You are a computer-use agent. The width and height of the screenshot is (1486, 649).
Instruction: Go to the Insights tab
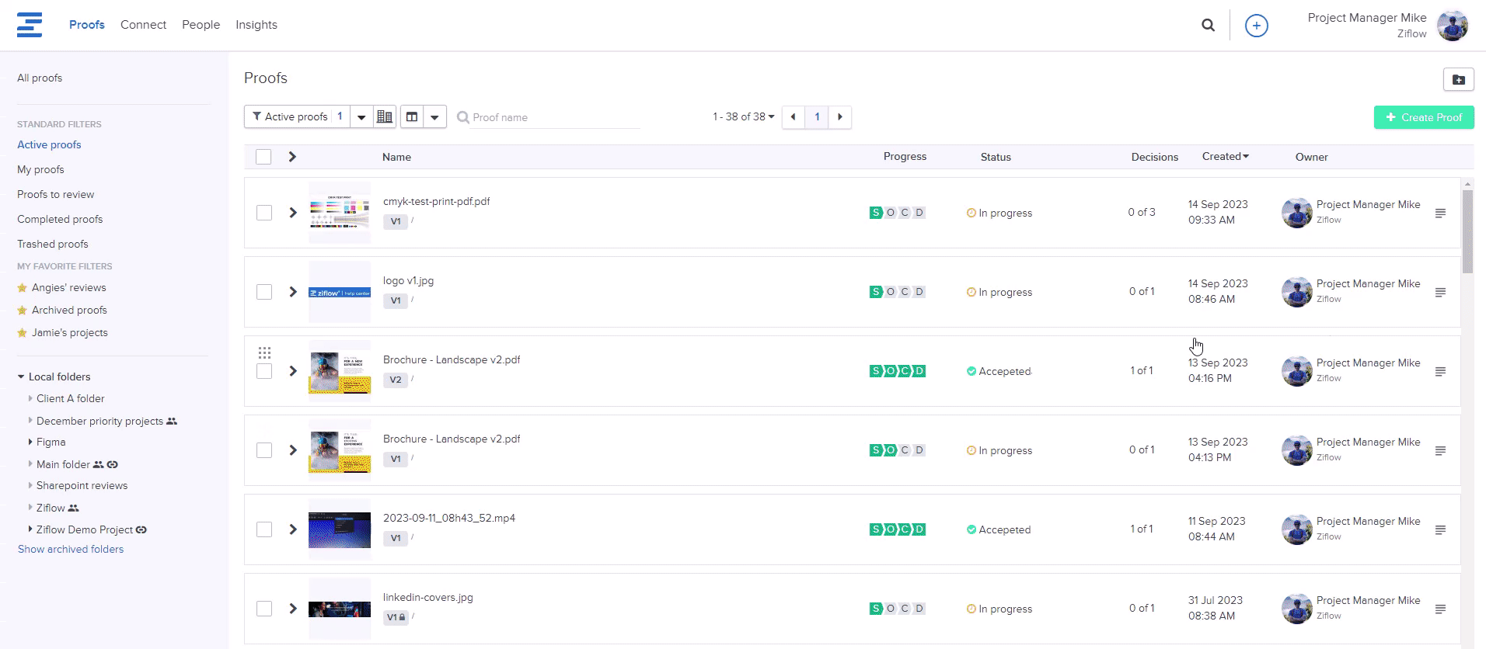[x=256, y=25]
